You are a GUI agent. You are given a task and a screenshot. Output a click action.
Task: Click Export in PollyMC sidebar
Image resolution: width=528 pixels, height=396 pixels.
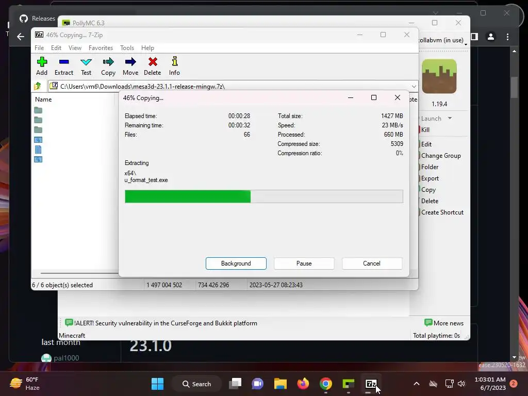(x=430, y=178)
